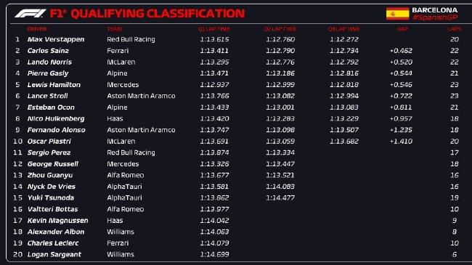Select the TEAM column header
This screenshot has height=265, width=472.
(x=115, y=29)
